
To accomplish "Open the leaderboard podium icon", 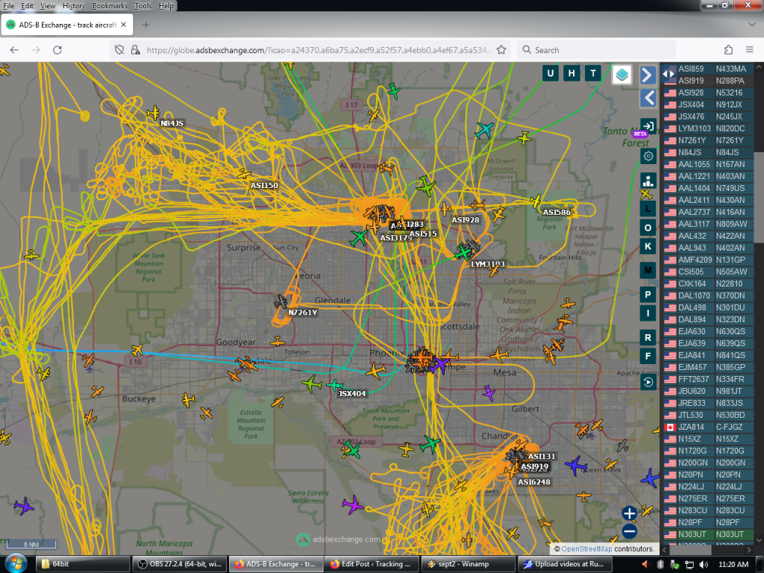I will (x=648, y=181).
